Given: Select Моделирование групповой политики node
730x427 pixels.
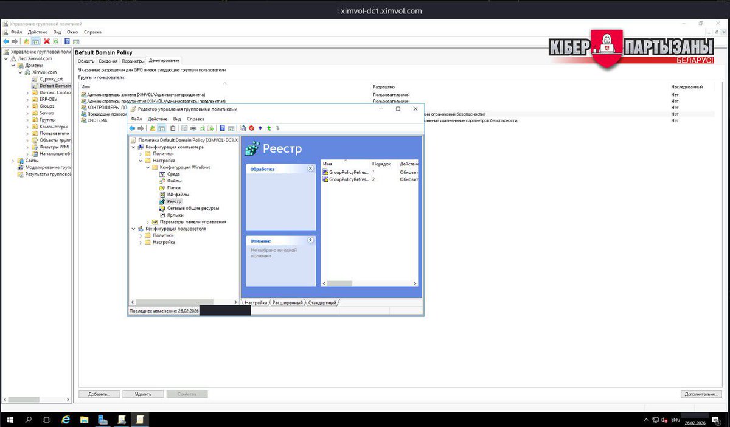Looking at the screenshot, I should (47, 167).
